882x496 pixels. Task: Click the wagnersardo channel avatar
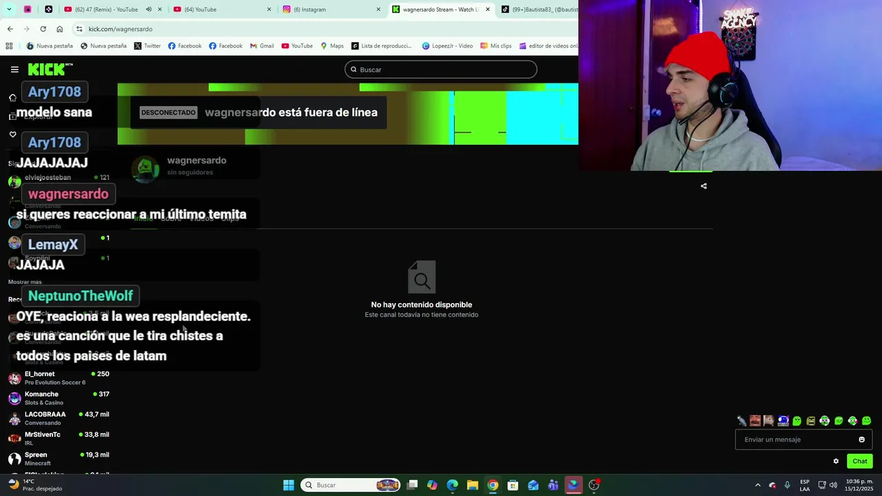click(x=145, y=169)
